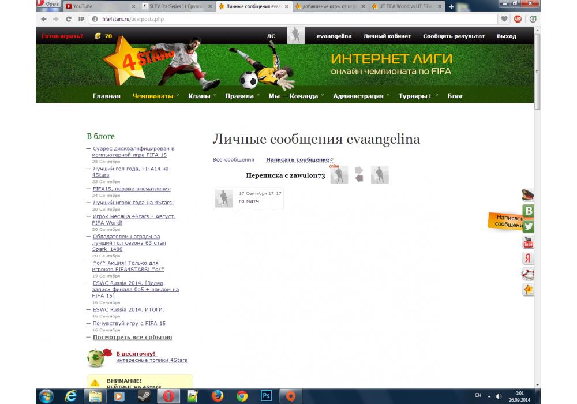Click the Yandex 'Я' side icon
577x404 pixels.
click(528, 258)
